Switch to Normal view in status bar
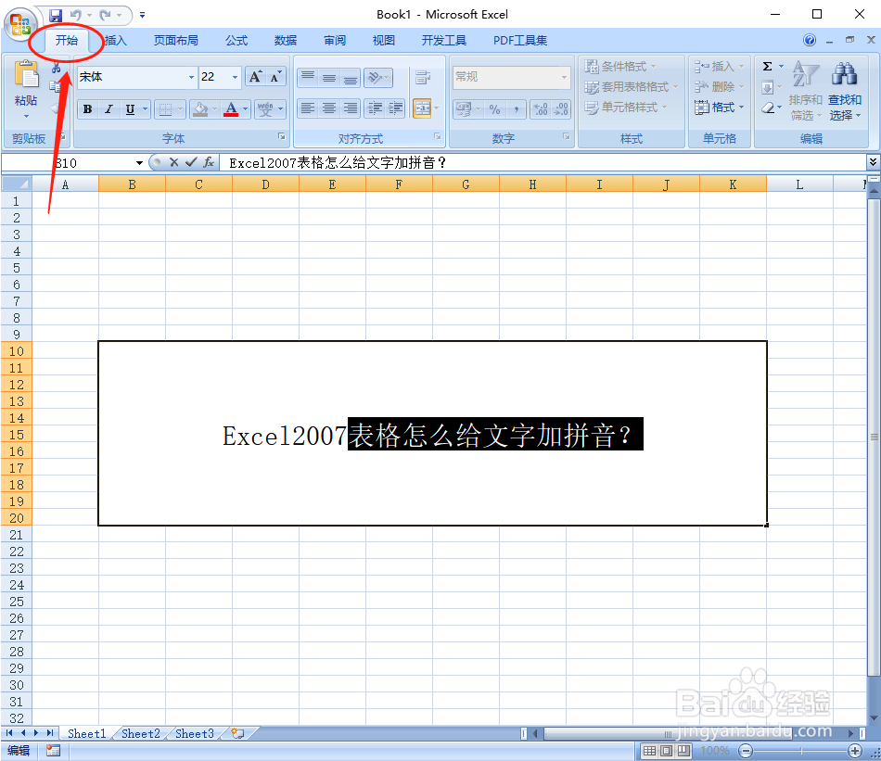 tap(649, 751)
